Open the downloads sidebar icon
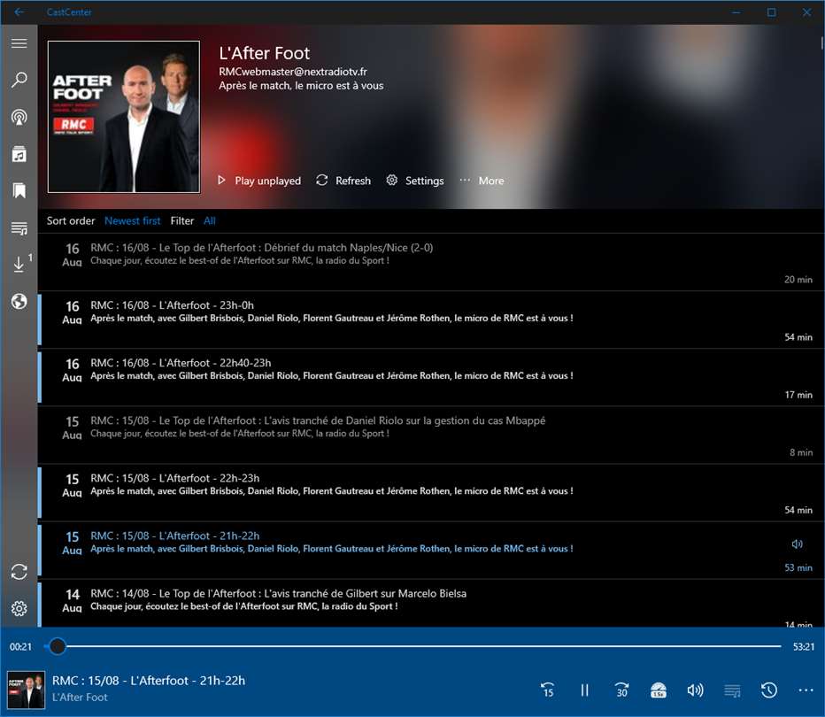 (x=19, y=264)
